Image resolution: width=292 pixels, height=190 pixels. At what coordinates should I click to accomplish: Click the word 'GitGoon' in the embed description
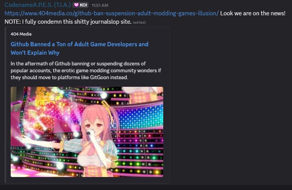tap(99, 77)
